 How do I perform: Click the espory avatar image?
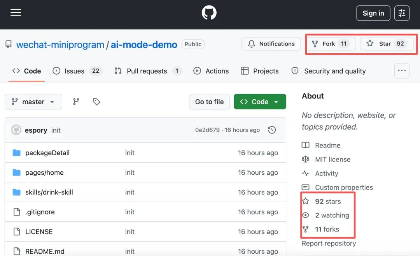(16, 130)
